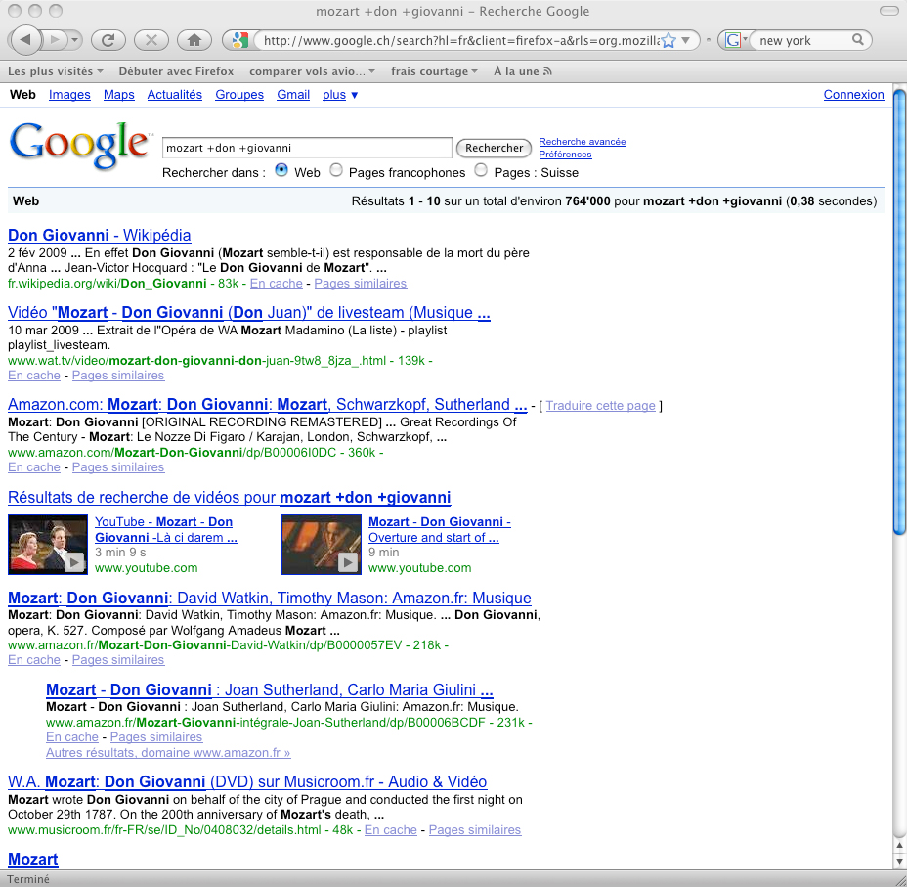This screenshot has height=887, width=907.
Task: Click the scrollbar up arrow
Action: point(899,845)
